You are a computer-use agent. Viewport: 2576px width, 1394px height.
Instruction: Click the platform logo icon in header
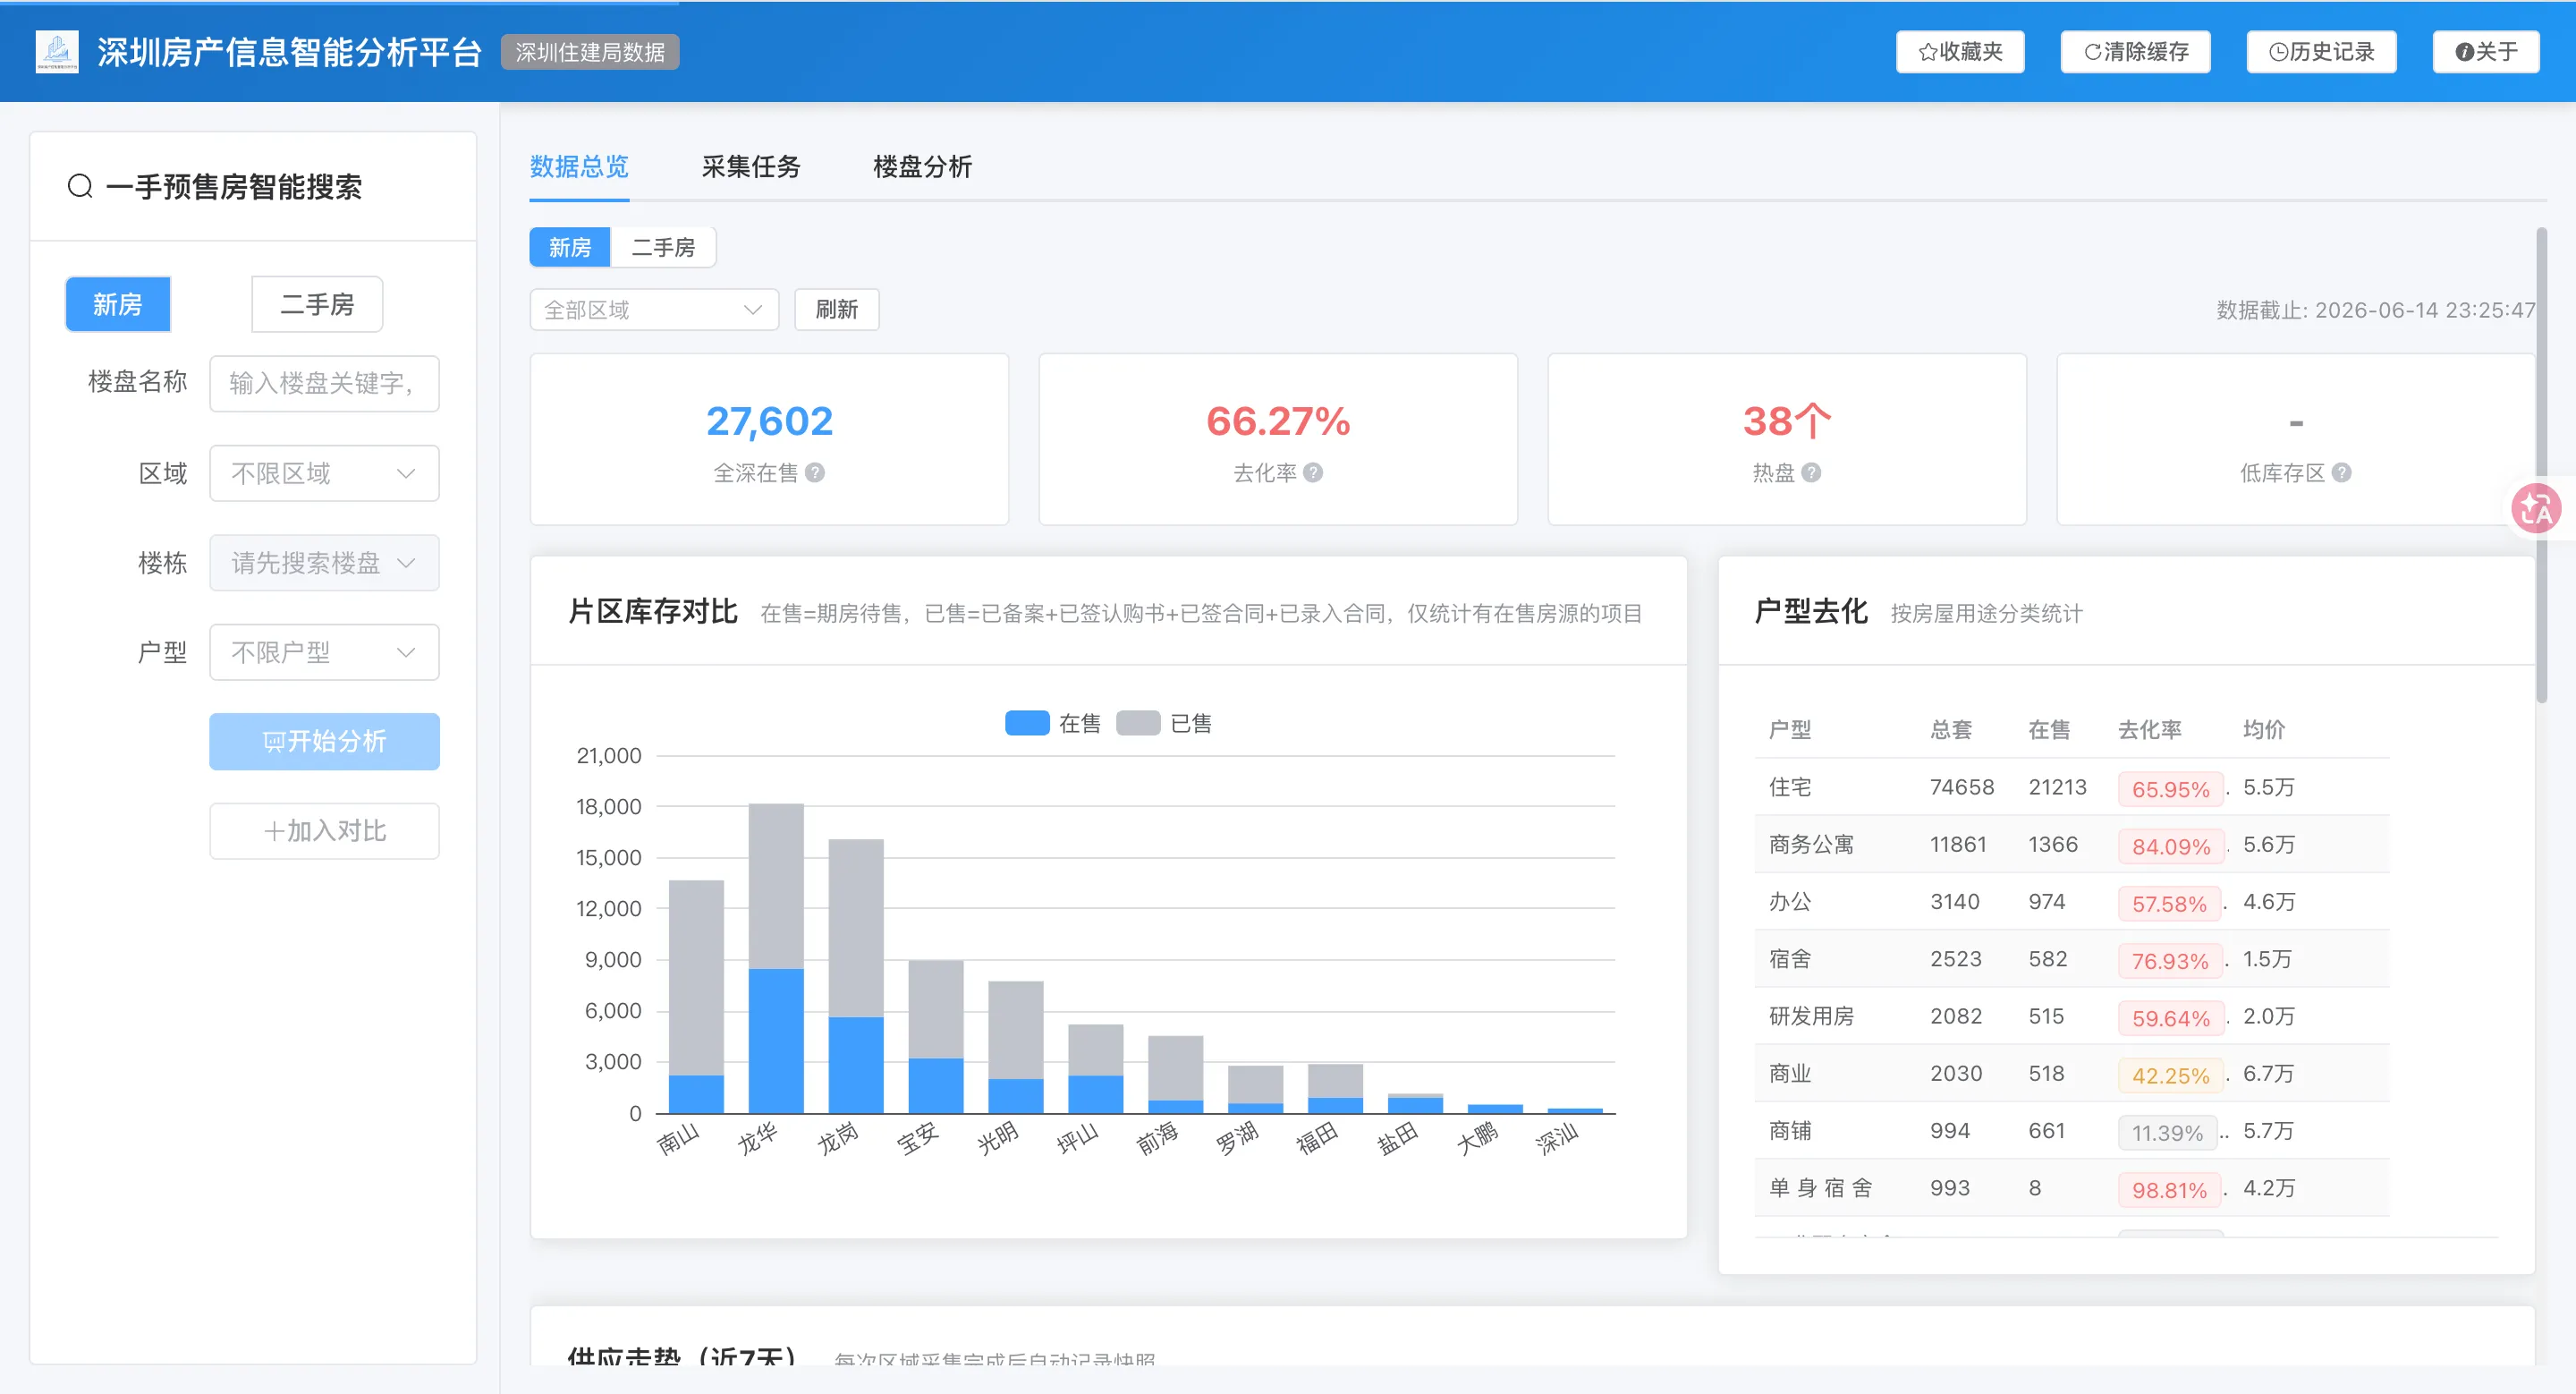point(57,51)
